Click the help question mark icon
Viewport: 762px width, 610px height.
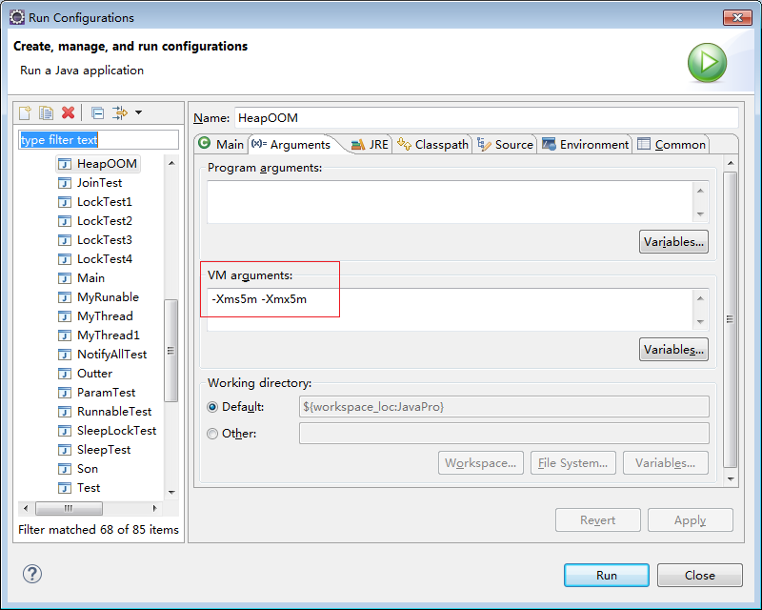(32, 574)
